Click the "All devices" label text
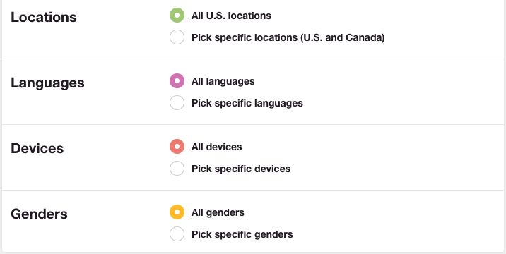 (x=216, y=147)
